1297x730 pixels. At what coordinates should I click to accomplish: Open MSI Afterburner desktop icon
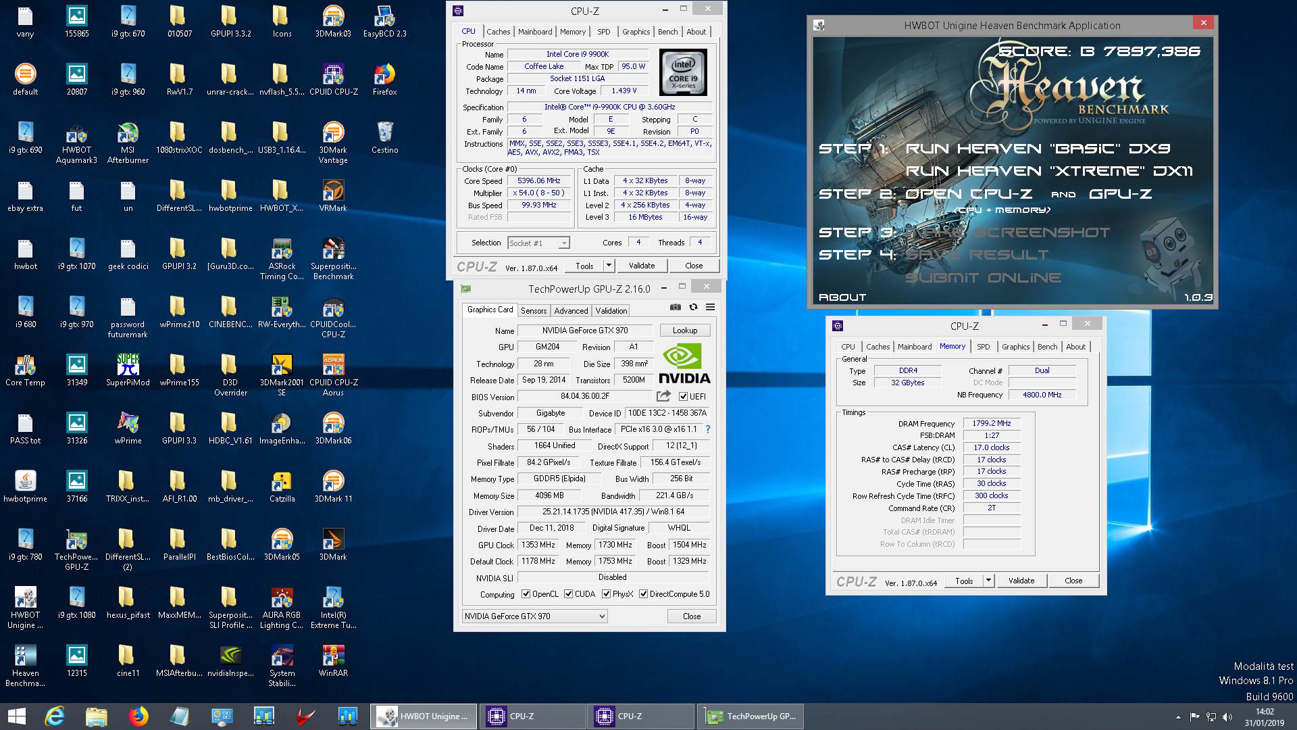128,143
